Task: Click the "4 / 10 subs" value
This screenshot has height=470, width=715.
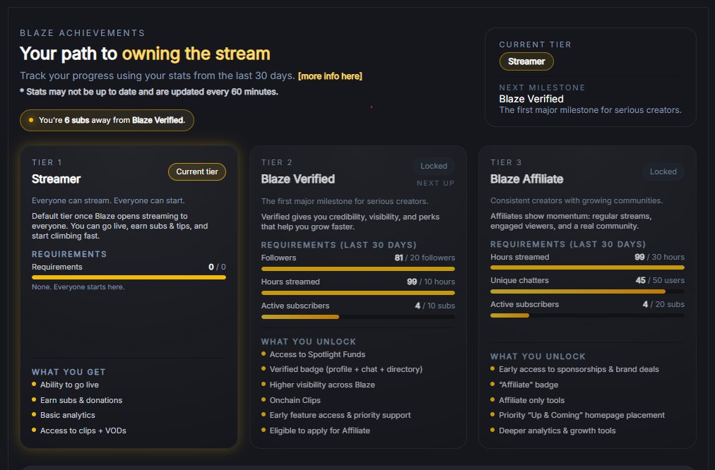Action: (435, 306)
